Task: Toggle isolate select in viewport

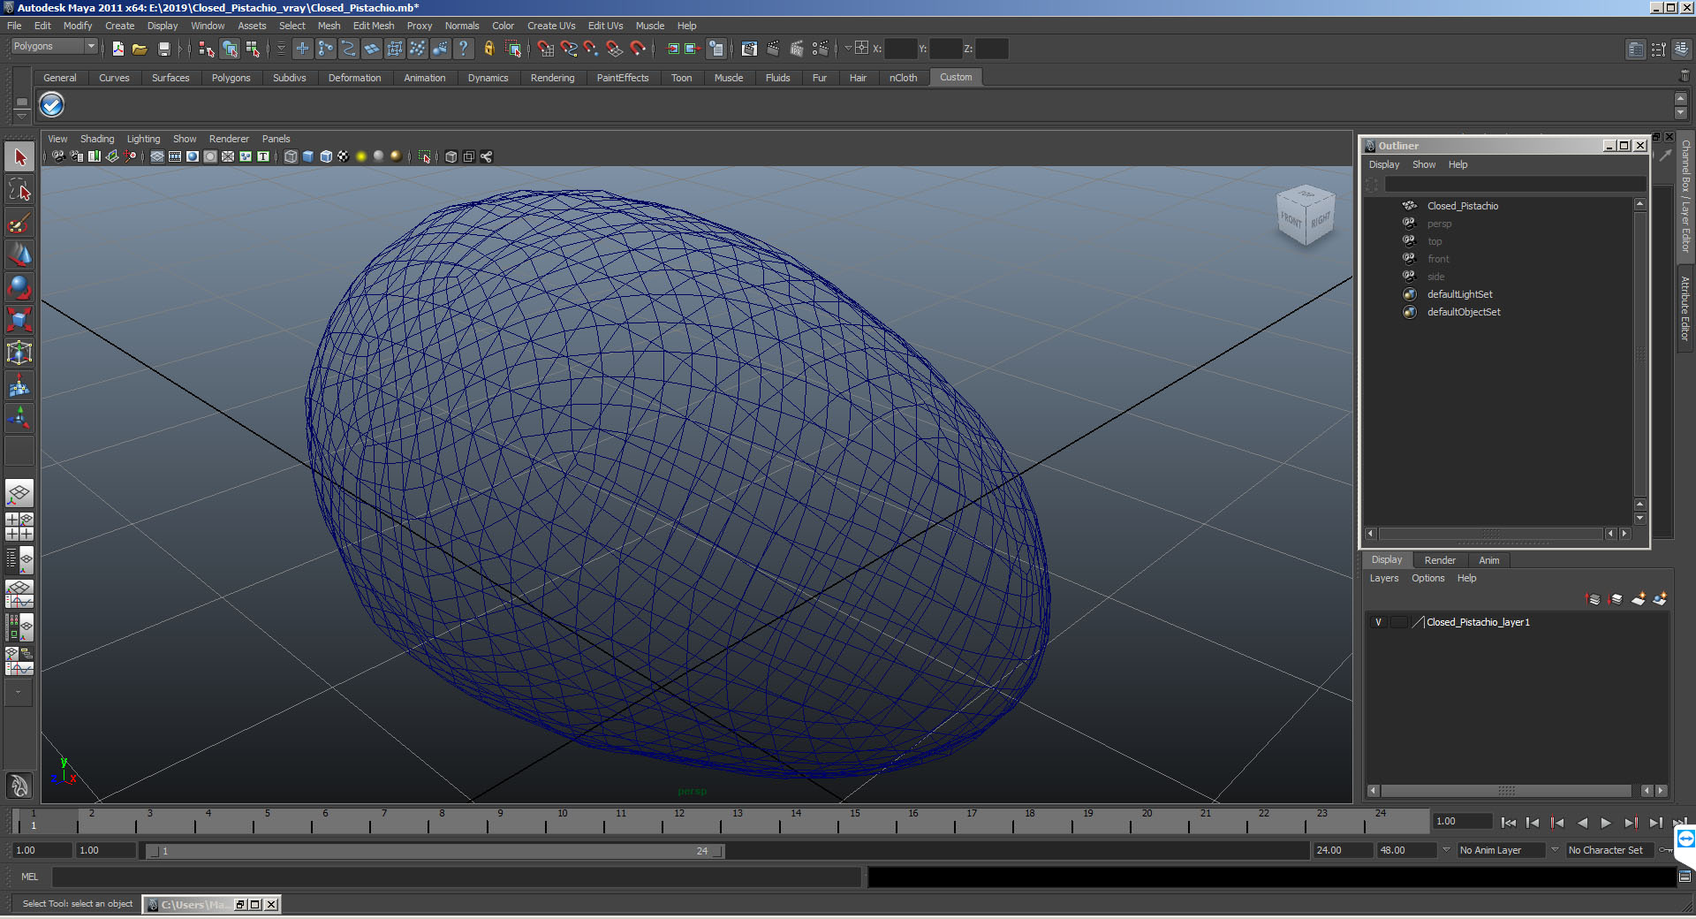Action: (x=425, y=156)
